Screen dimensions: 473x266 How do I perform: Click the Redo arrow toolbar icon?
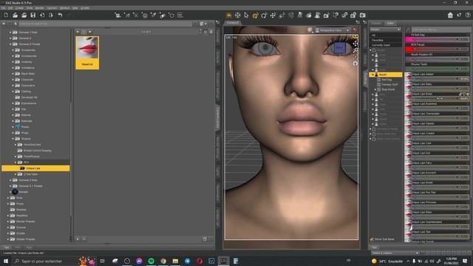coord(69,15)
